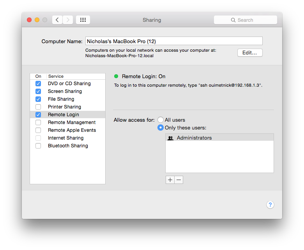The width and height of the screenshot is (304, 250).
Task: Open help with the question mark button
Action: [270, 205]
